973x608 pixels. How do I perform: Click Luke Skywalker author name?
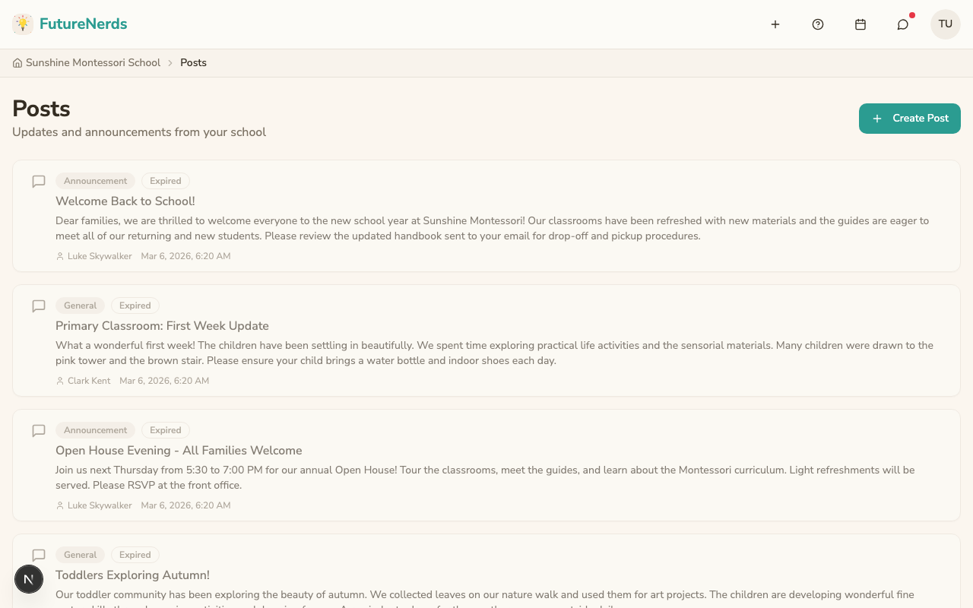click(100, 256)
